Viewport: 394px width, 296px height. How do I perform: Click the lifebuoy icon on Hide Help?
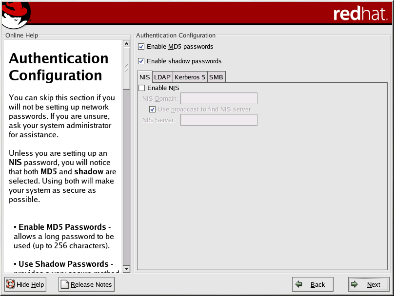10,285
